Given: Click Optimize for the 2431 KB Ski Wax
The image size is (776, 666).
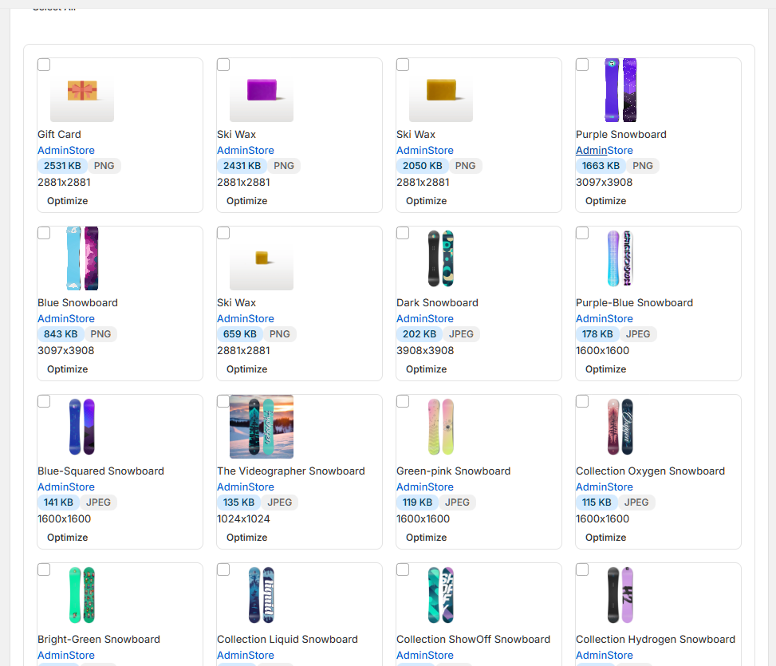Looking at the screenshot, I should [x=247, y=201].
